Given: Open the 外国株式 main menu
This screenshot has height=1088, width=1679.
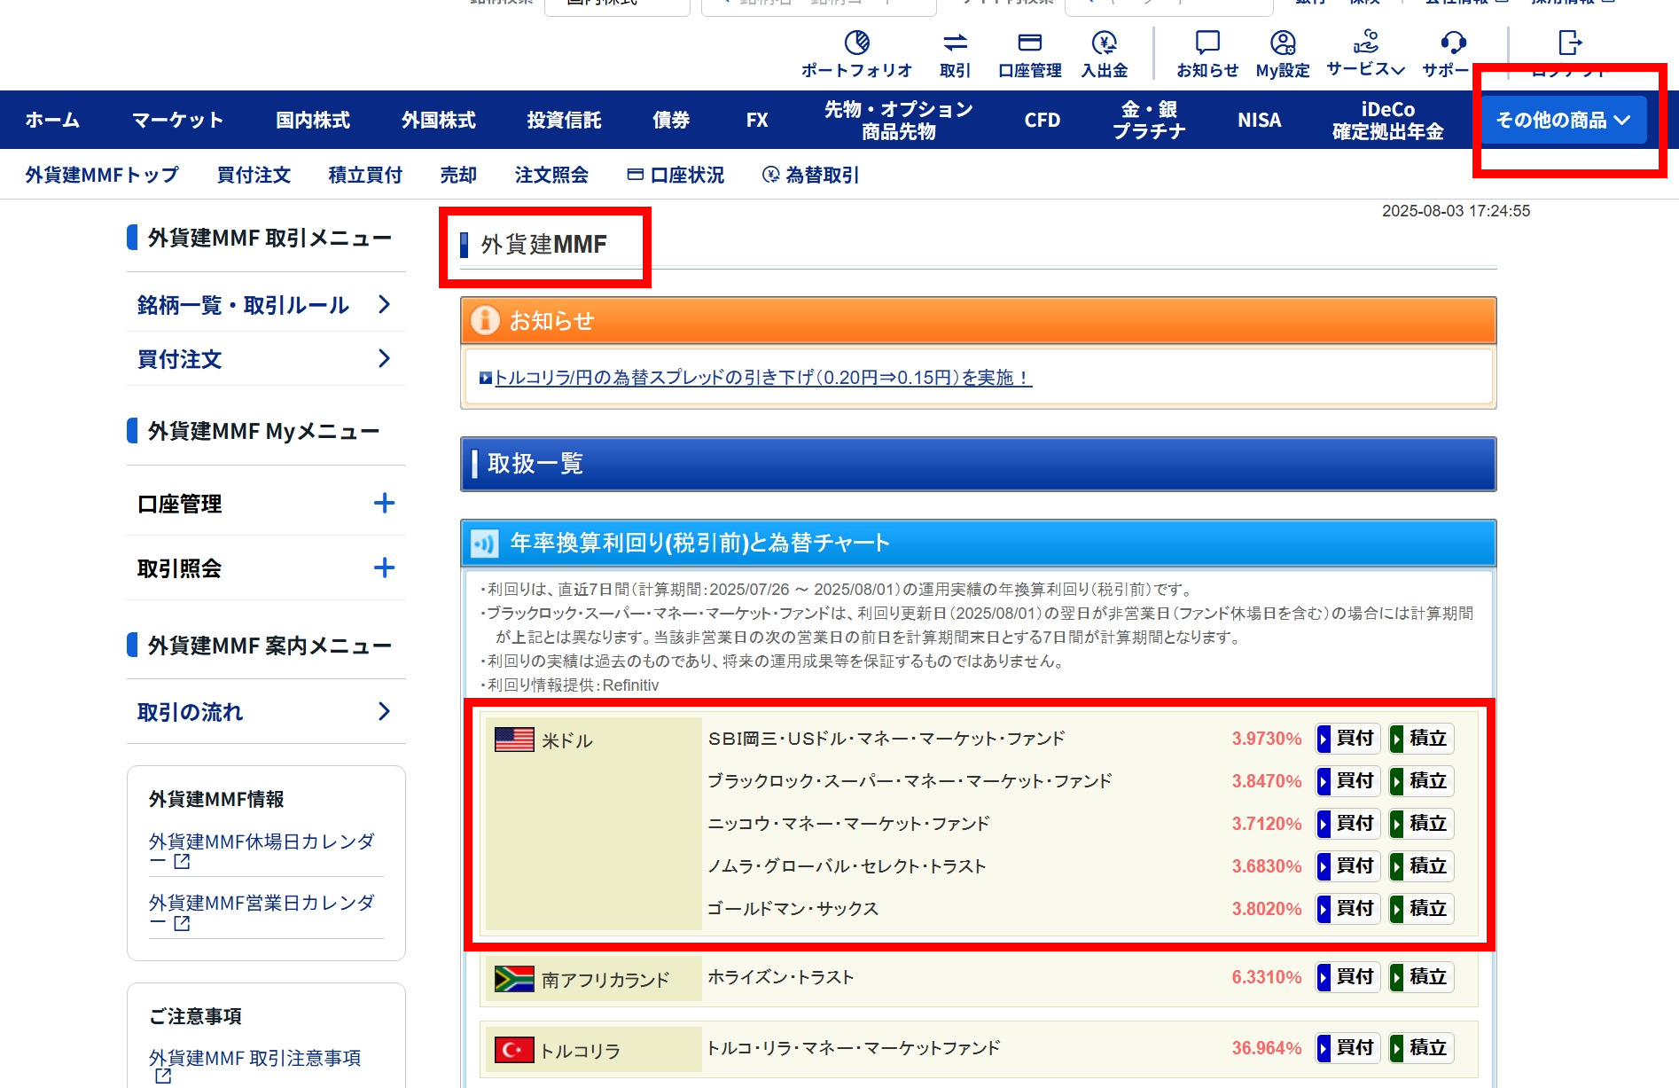Looking at the screenshot, I should point(439,120).
